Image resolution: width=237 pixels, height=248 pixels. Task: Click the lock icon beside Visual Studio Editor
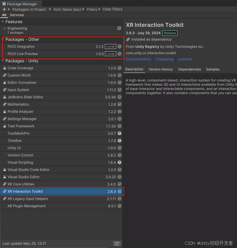[5, 177]
